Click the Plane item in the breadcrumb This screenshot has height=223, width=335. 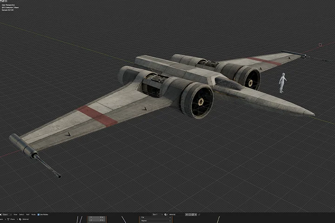11,219
